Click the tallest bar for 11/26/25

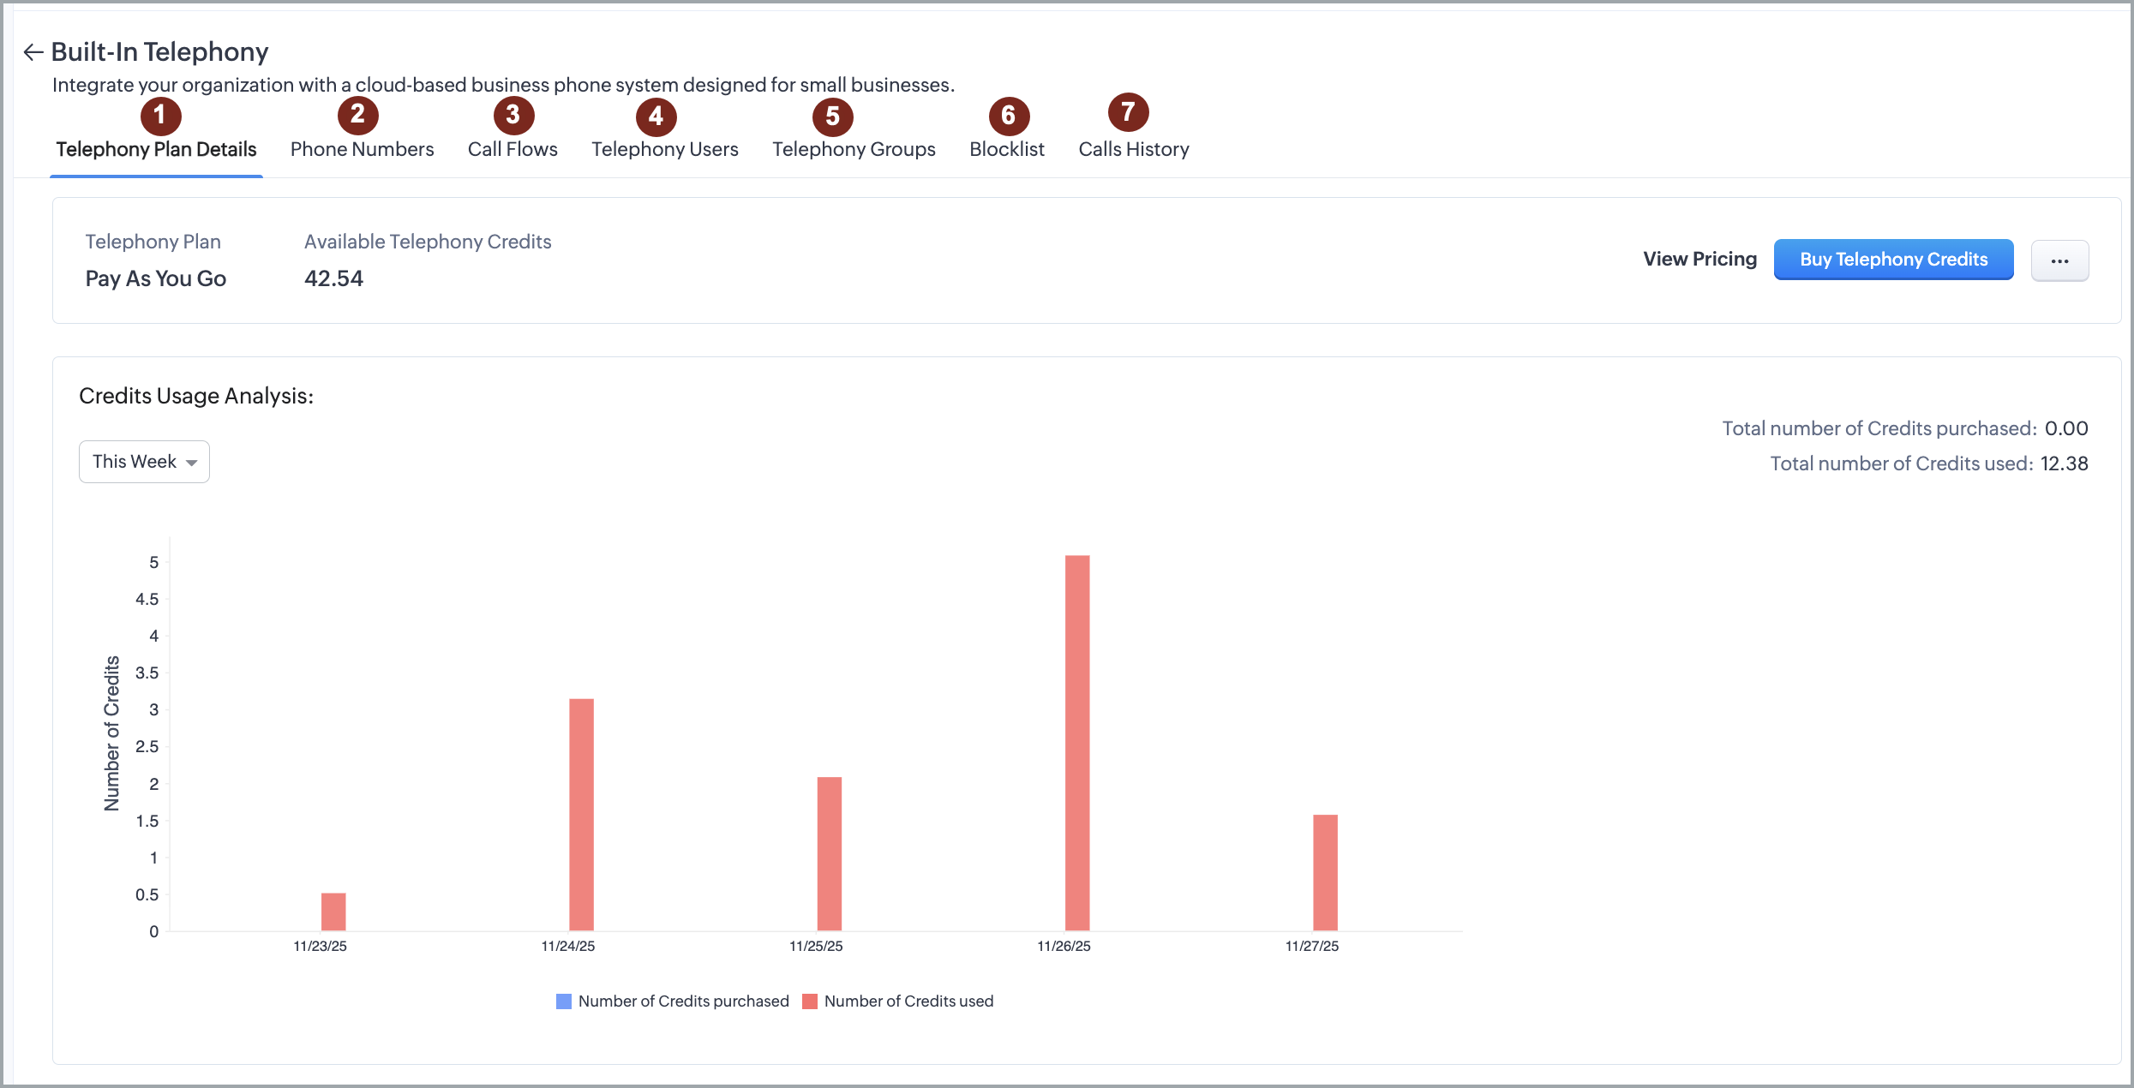[x=1076, y=742]
